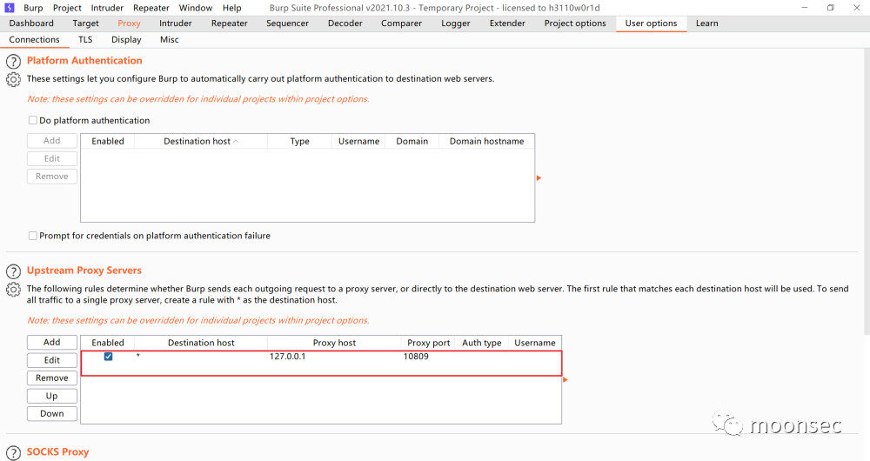Move upstream proxy rule Down

tap(52, 414)
